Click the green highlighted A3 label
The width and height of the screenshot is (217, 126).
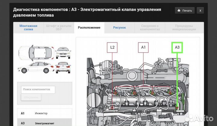tap(177, 47)
